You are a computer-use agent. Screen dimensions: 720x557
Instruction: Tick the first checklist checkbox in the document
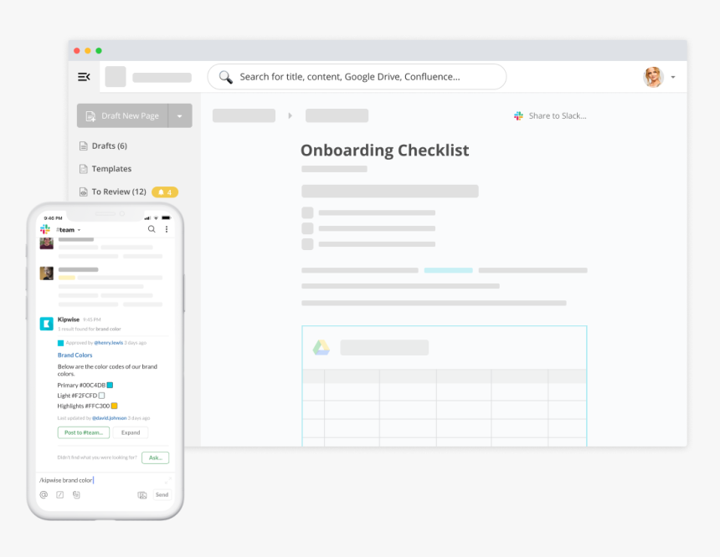click(307, 212)
